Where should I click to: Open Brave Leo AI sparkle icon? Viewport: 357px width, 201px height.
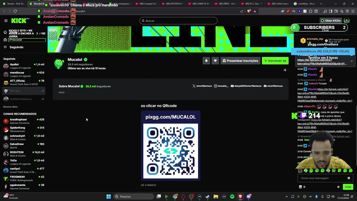click(x=342, y=11)
